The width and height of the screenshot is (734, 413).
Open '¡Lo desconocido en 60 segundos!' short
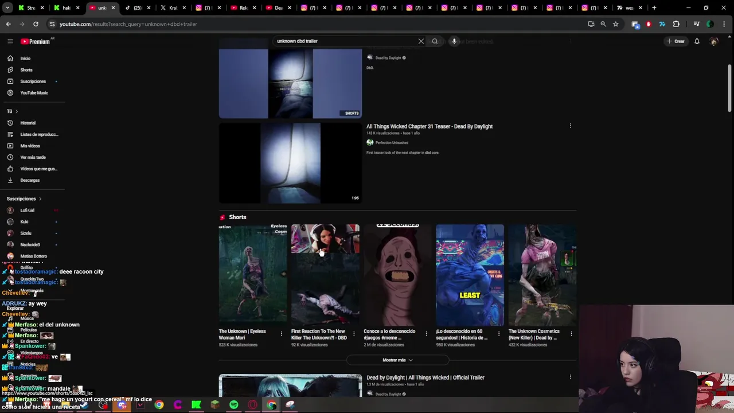pyautogui.click(x=470, y=275)
